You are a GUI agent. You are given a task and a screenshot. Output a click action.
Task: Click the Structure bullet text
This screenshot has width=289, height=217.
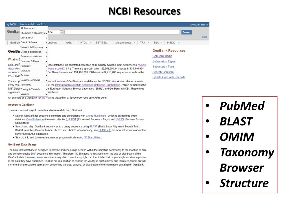(244, 183)
